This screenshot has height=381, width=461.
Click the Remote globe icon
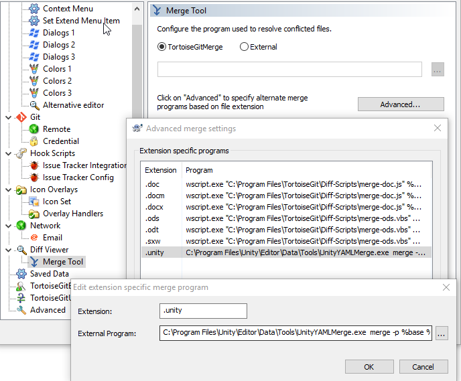tap(34, 129)
